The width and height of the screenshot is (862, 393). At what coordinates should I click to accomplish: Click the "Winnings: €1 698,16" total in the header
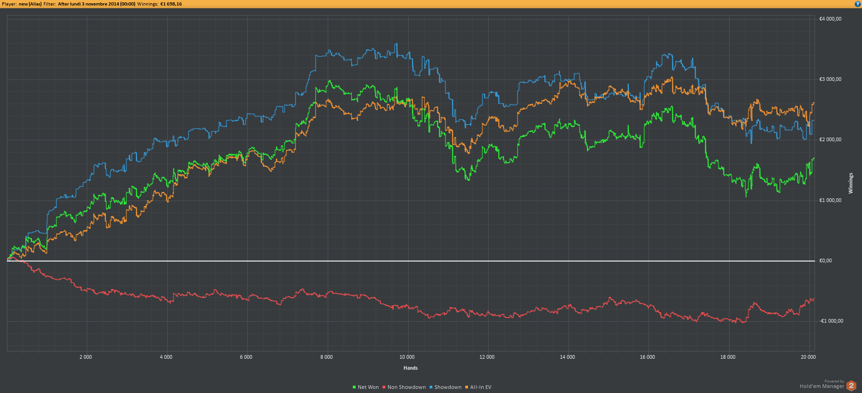160,4
